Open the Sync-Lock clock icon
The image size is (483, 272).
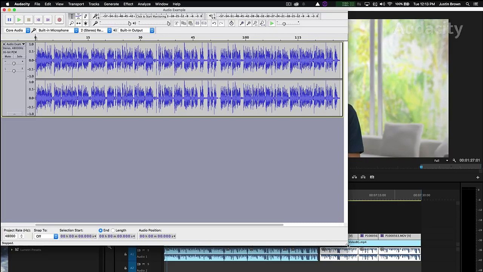[231, 23]
